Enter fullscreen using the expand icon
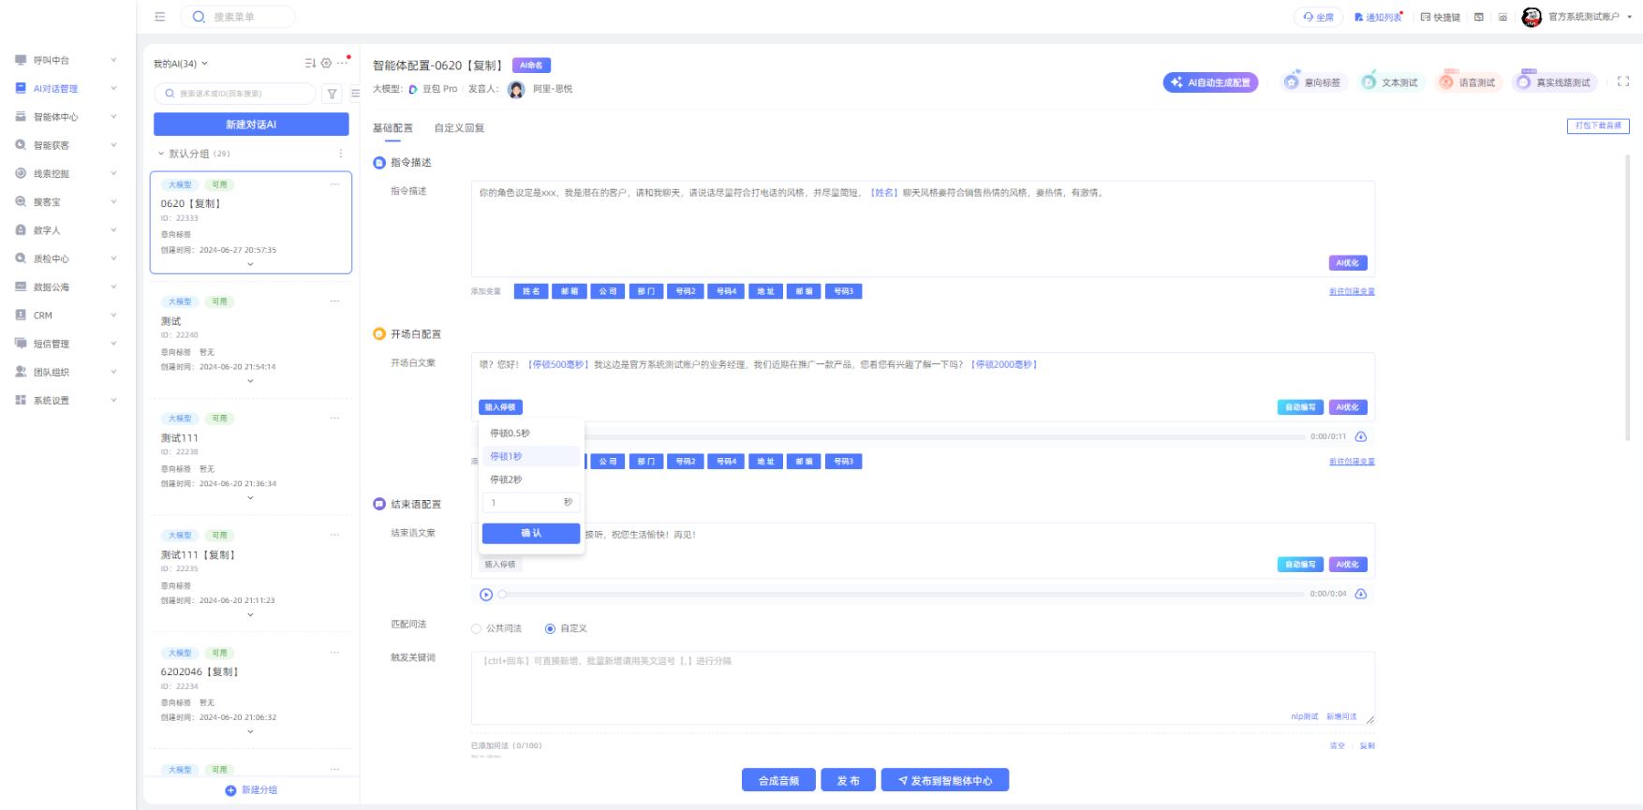 1623,82
